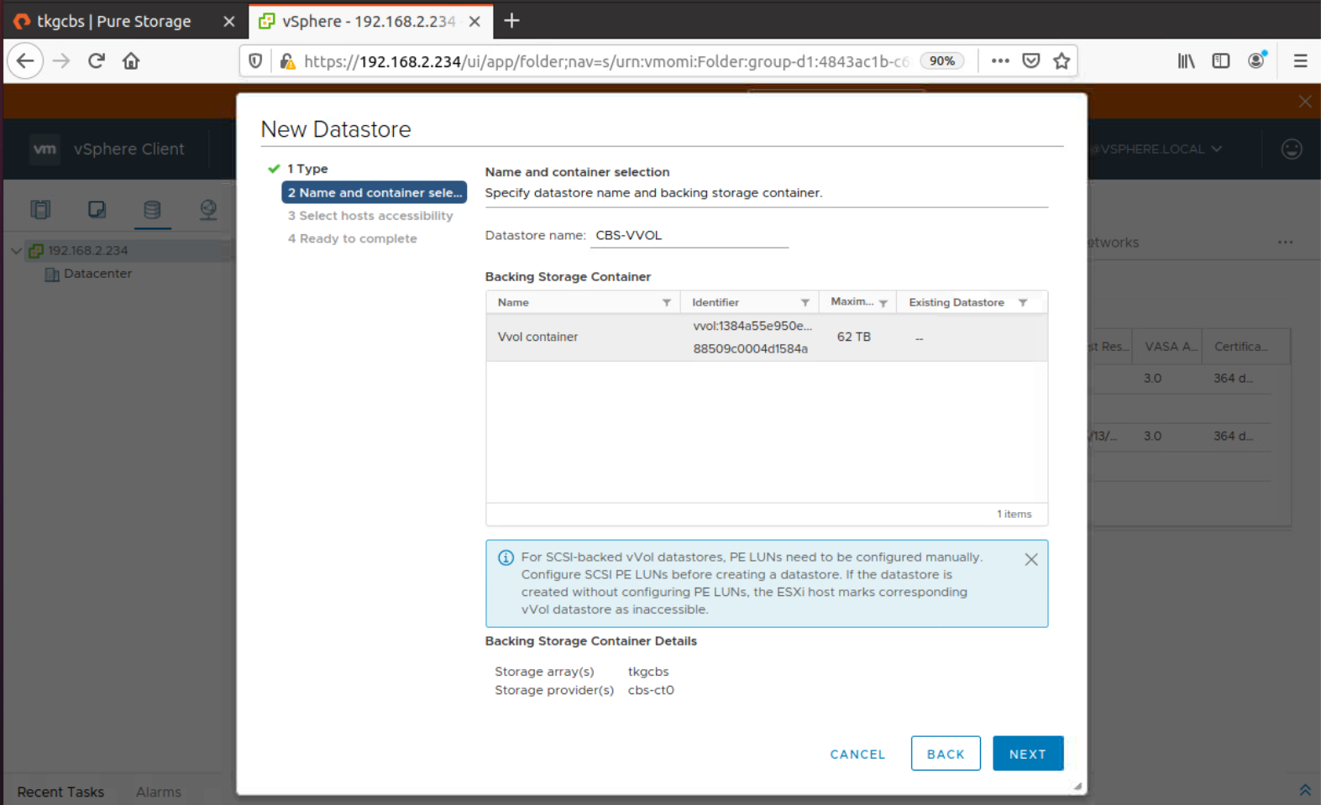Viewport: 1321px width, 805px height.
Task: Go back in browser history
Action: click(x=25, y=61)
